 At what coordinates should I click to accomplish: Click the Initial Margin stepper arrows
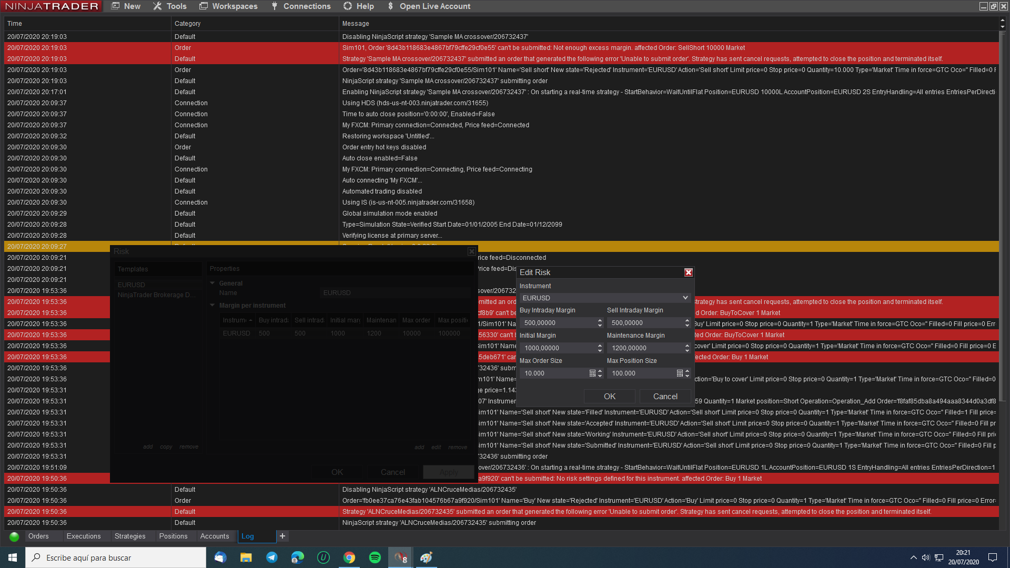tap(600, 348)
